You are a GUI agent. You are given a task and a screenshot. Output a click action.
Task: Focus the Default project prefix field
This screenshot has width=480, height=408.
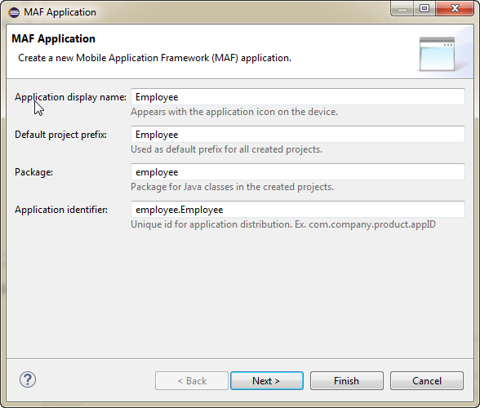pyautogui.click(x=298, y=135)
